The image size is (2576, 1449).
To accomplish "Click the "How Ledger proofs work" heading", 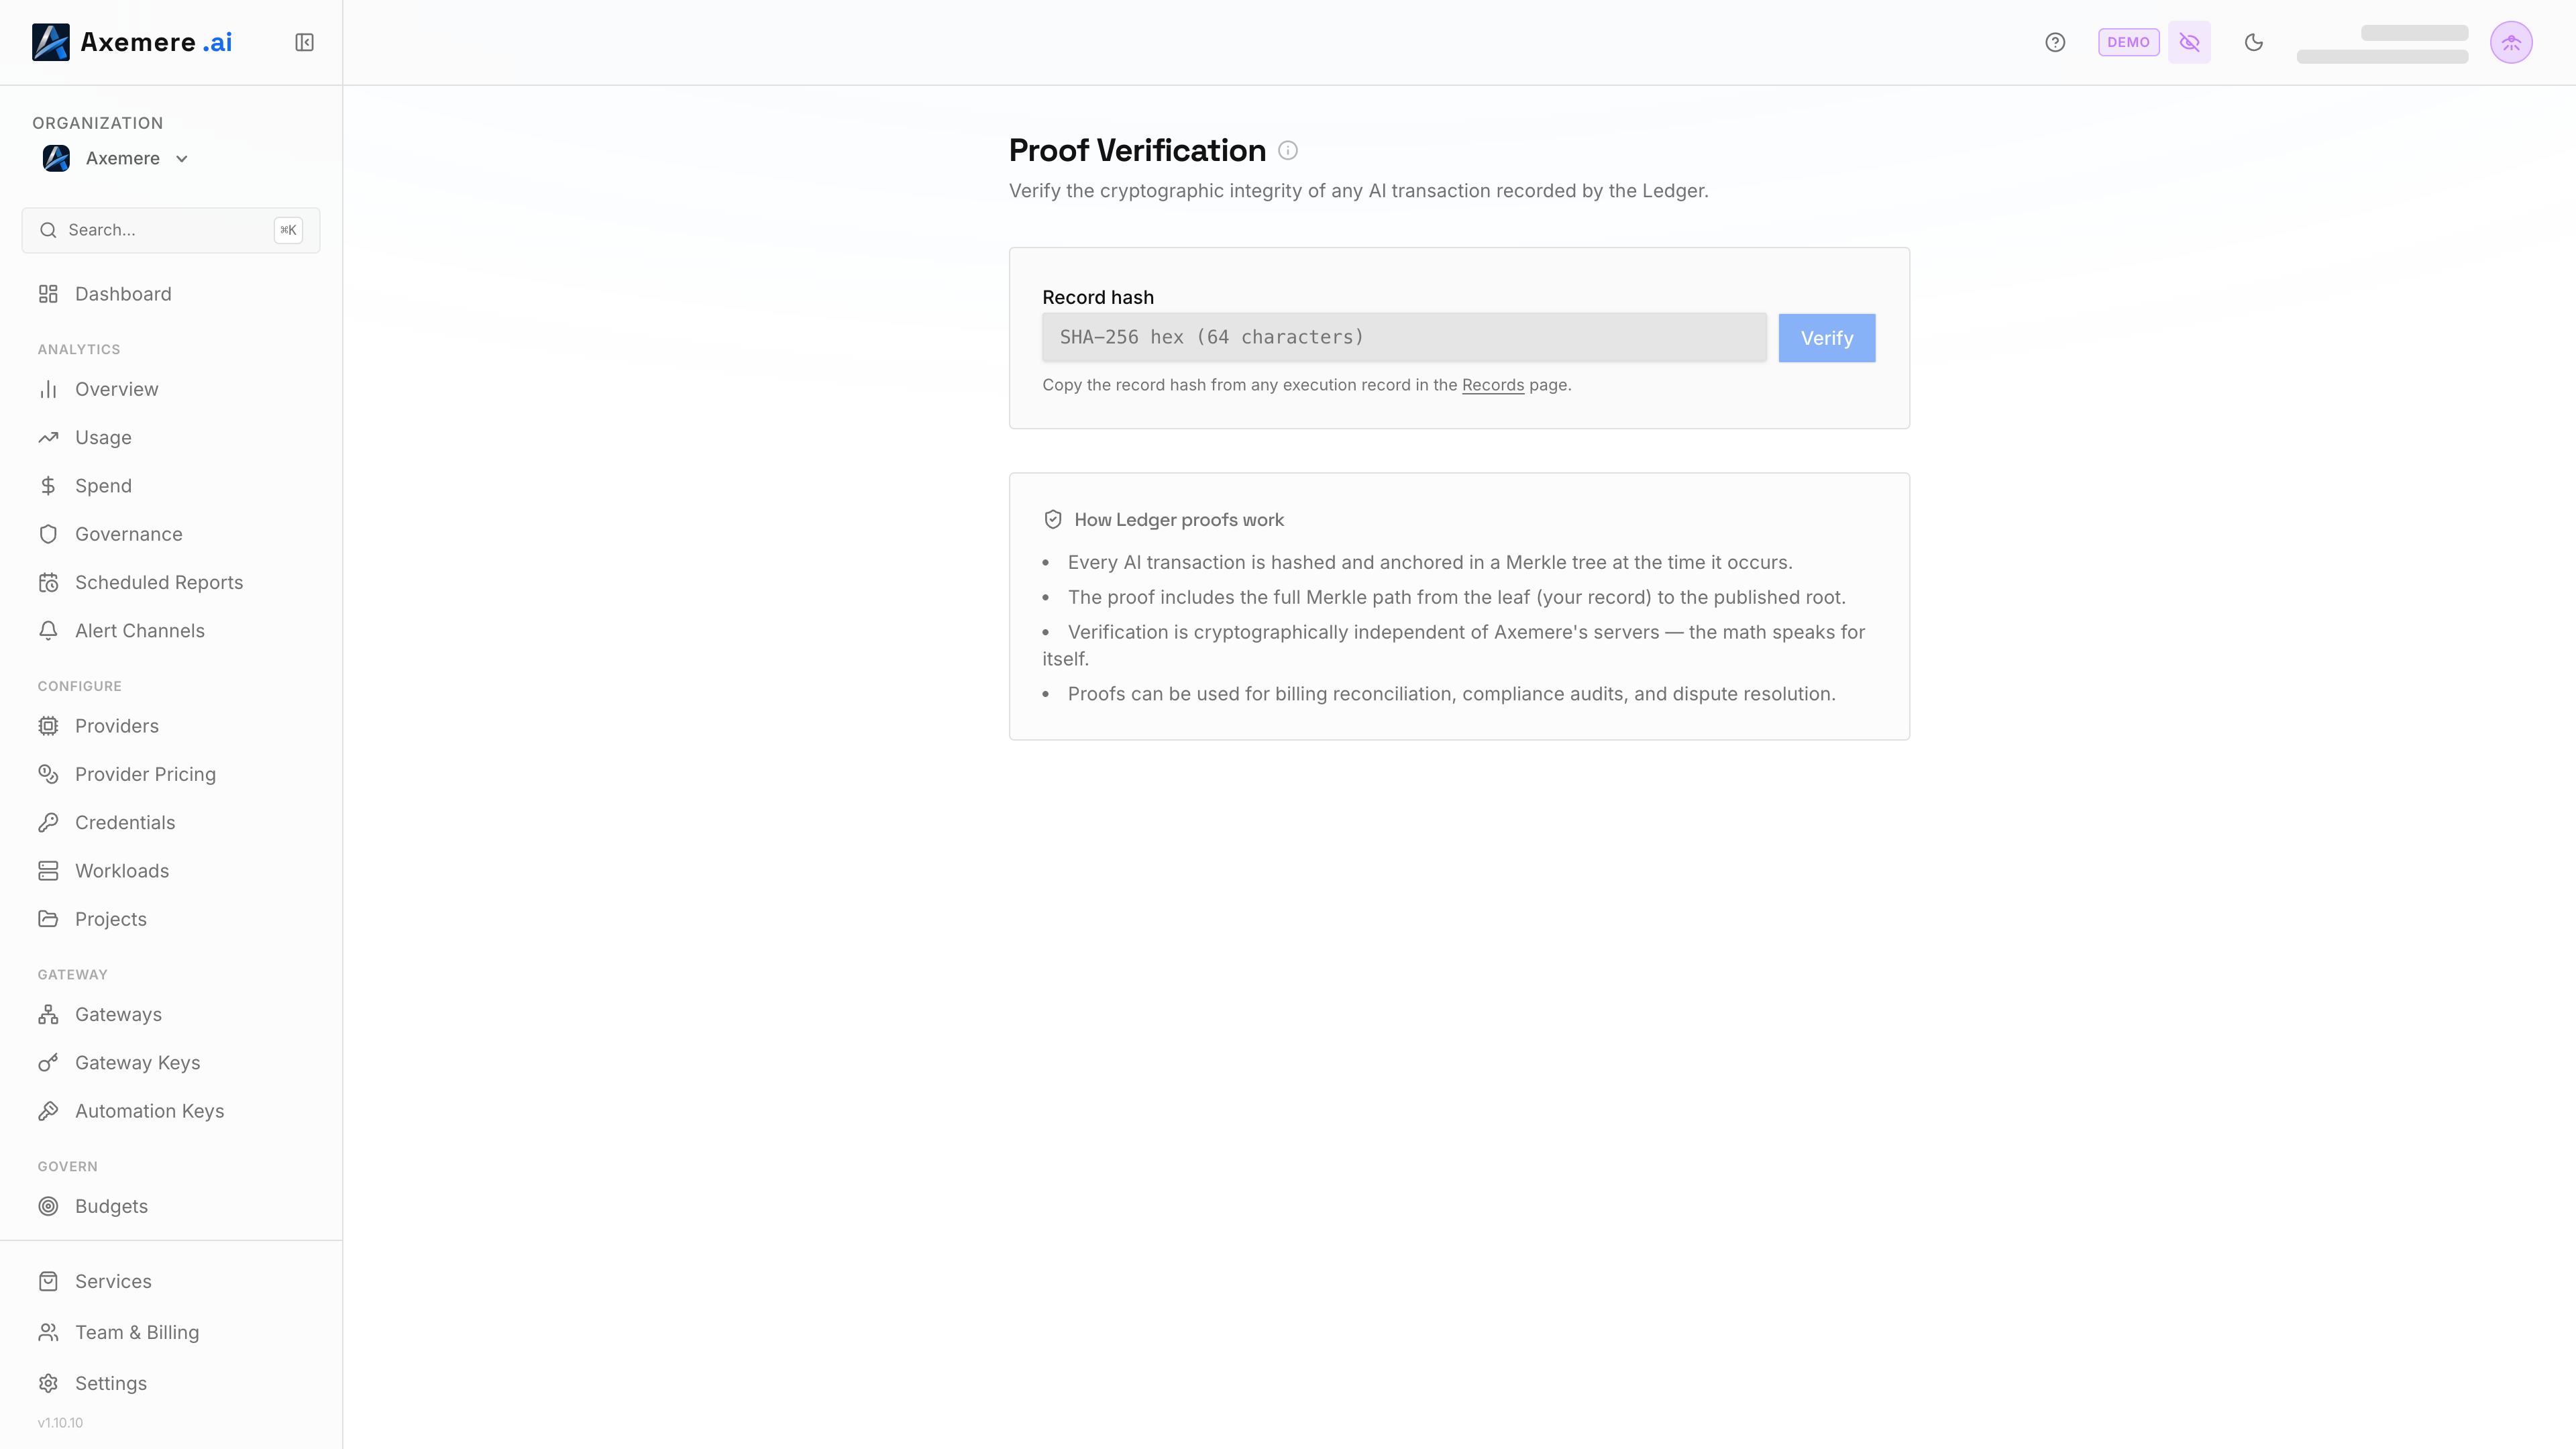I will coord(1179,520).
